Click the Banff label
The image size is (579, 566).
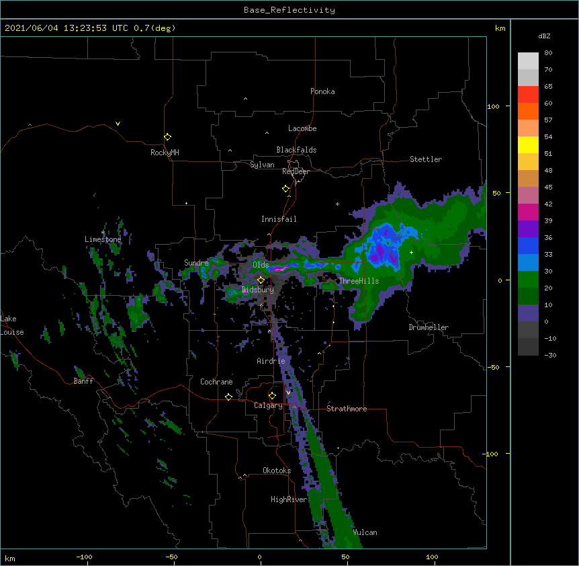click(x=83, y=381)
